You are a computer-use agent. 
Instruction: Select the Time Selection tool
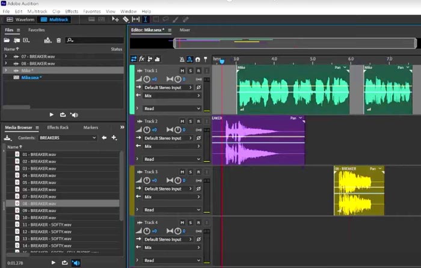pyautogui.click(x=146, y=19)
